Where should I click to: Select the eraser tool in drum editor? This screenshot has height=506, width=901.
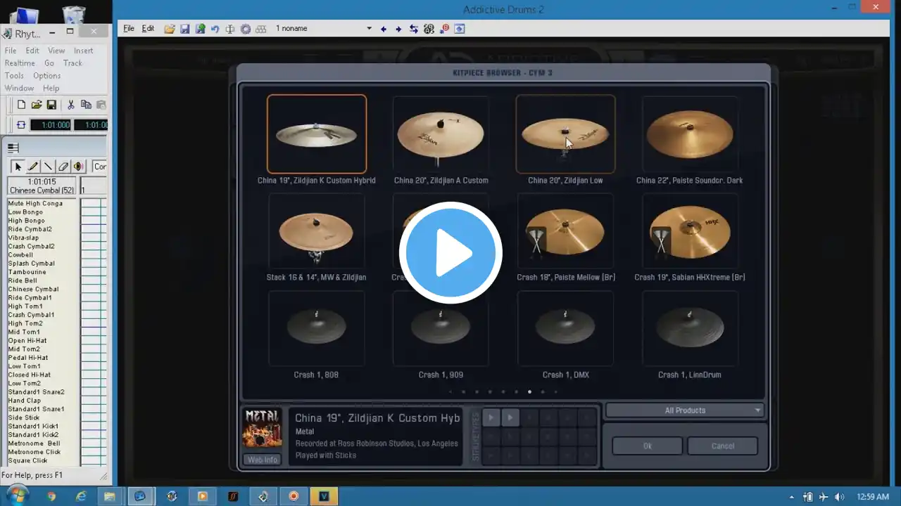click(63, 167)
